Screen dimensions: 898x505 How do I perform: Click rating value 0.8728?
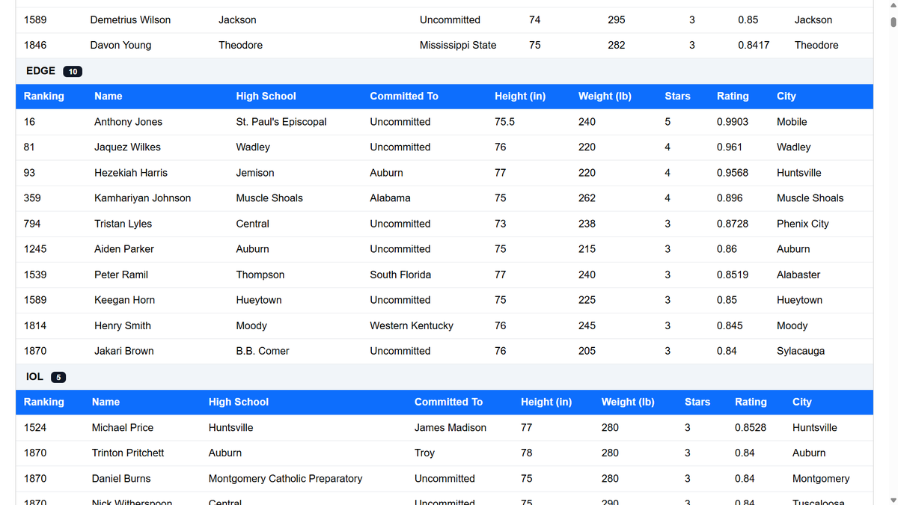pyautogui.click(x=733, y=224)
